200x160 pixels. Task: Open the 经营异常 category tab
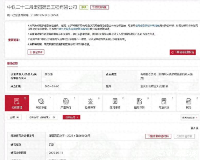tap(90, 103)
